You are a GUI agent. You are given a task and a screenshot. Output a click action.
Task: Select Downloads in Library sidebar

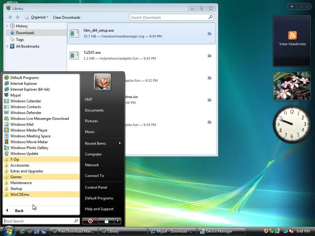point(36,33)
